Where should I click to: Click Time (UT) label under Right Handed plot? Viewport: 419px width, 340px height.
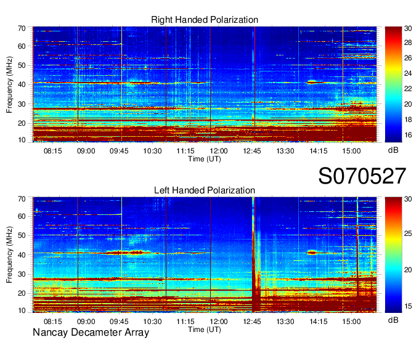pos(205,159)
